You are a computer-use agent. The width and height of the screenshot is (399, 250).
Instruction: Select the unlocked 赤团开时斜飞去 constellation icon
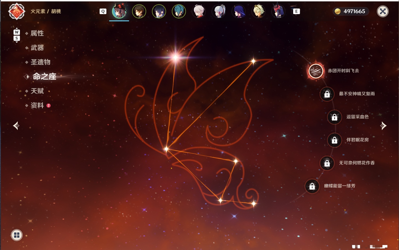[x=316, y=71]
